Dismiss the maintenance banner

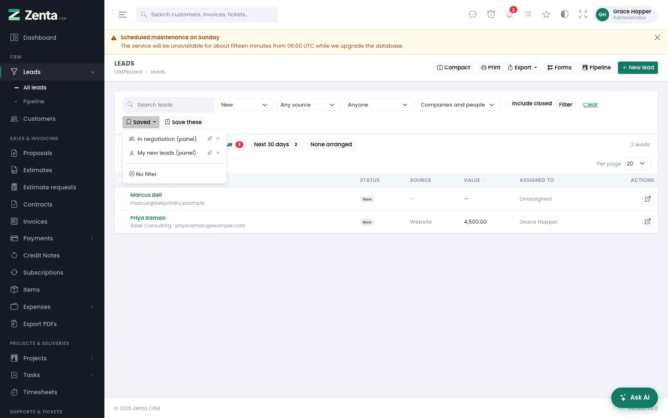point(657,38)
